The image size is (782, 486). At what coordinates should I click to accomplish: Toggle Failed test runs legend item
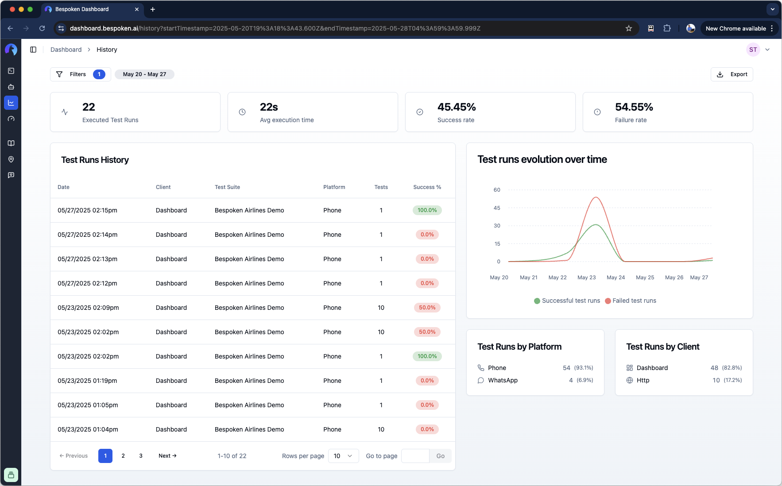pos(631,301)
